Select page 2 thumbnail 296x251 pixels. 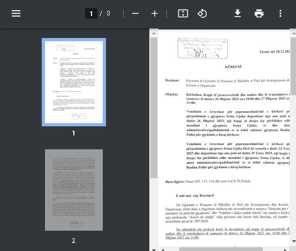click(74, 190)
